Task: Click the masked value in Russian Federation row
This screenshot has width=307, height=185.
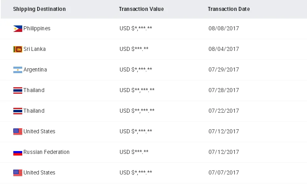Action: [134, 152]
